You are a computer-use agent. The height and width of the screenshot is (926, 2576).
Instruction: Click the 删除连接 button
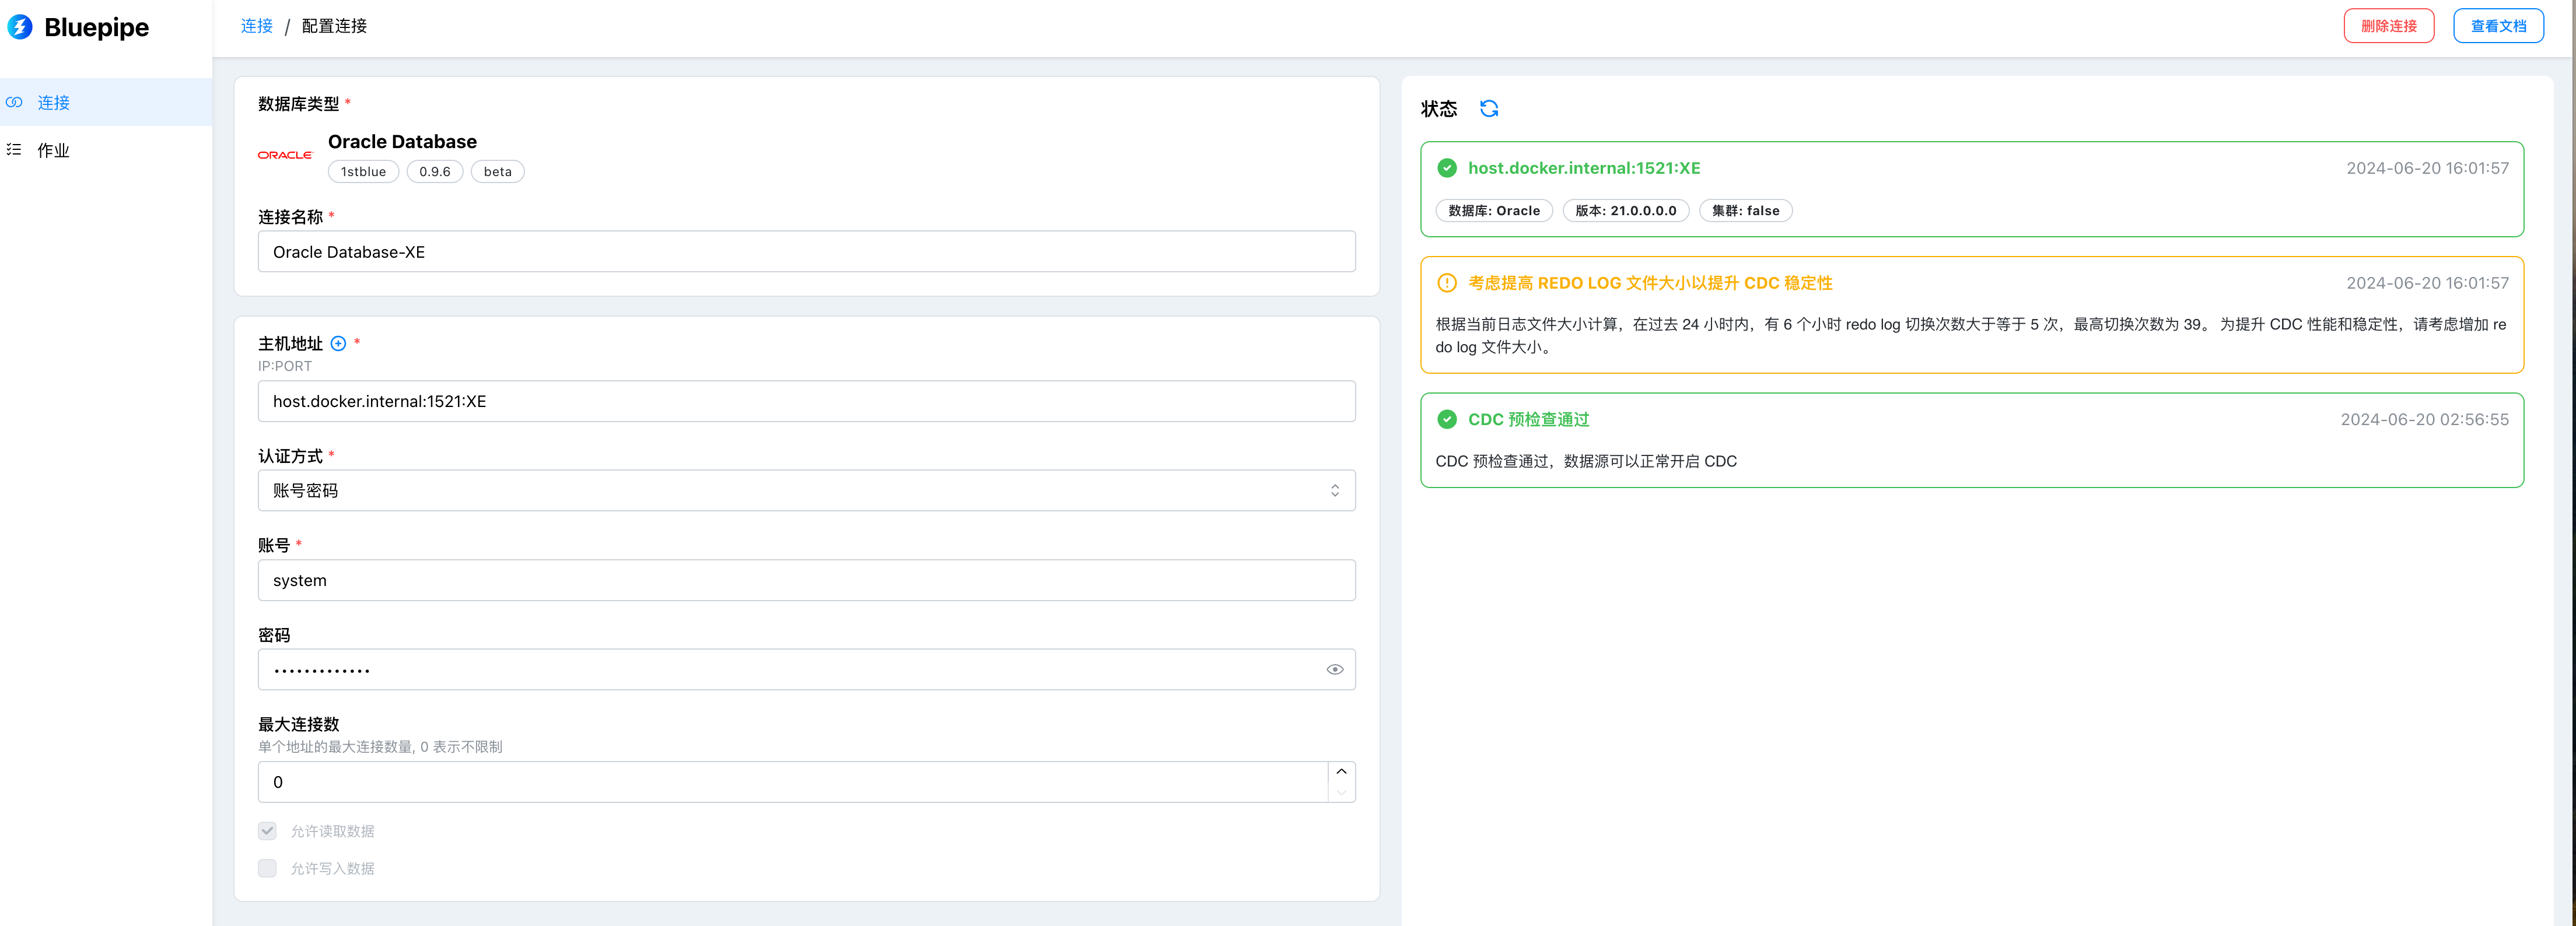tap(2388, 26)
